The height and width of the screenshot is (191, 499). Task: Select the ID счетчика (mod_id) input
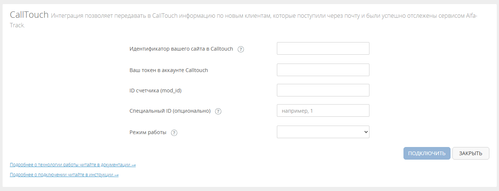pos(323,90)
